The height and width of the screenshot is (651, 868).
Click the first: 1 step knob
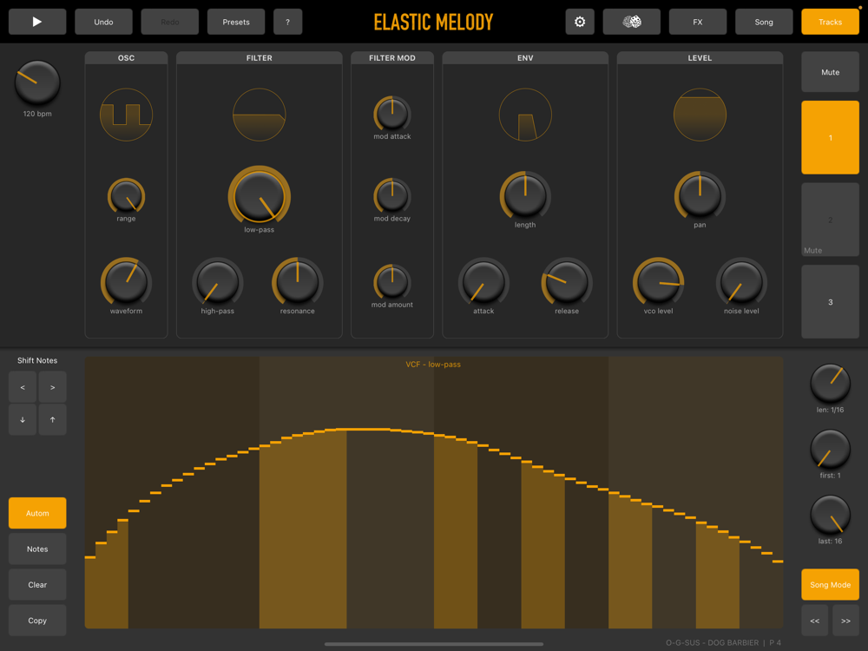point(831,449)
